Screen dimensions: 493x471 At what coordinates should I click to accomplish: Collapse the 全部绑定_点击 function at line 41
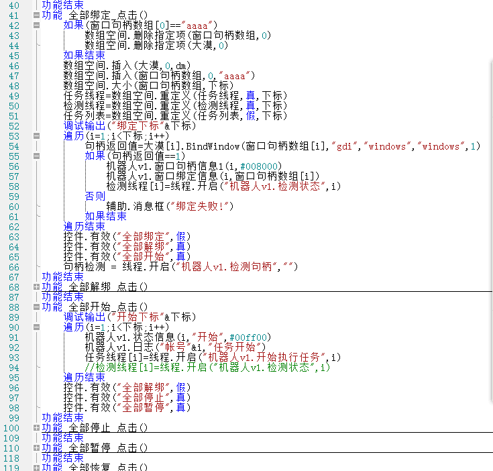pos(36,15)
